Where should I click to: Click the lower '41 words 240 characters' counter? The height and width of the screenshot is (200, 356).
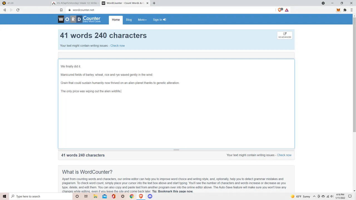(83, 155)
